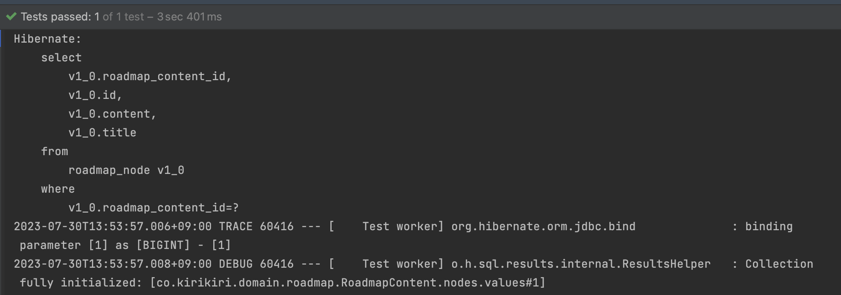Click 'org.hibernate.orm.jdbc.bind' logger name
The image size is (841, 295).
tap(543, 226)
